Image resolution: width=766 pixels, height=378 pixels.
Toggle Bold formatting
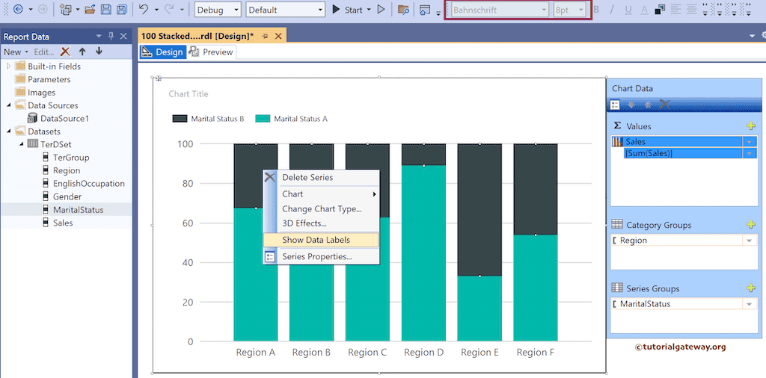tap(596, 10)
